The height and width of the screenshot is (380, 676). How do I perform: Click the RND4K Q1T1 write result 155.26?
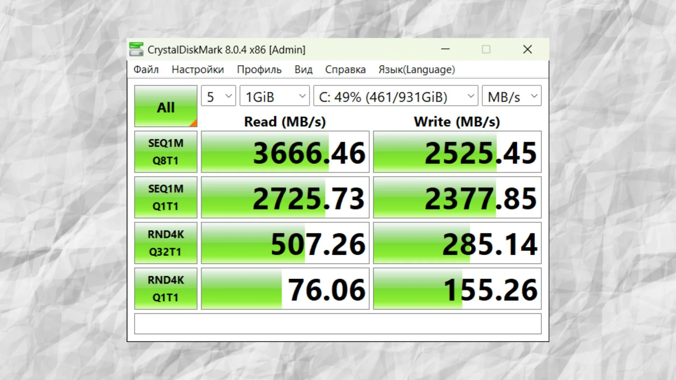point(457,289)
